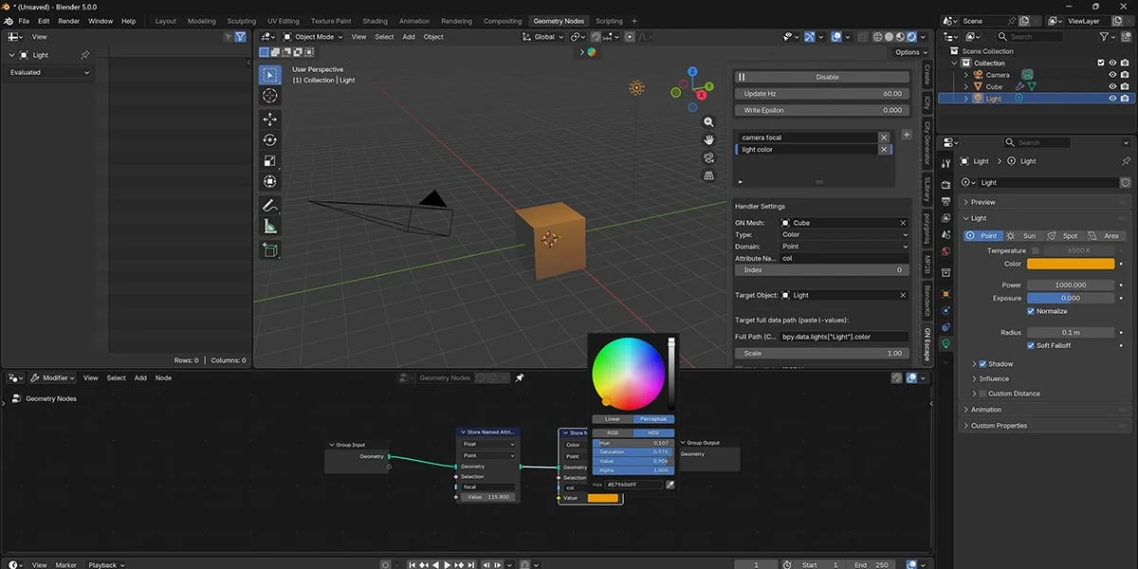This screenshot has width=1138, height=569.
Task: Toggle the Soft Falloff checkbox
Action: 1031,345
